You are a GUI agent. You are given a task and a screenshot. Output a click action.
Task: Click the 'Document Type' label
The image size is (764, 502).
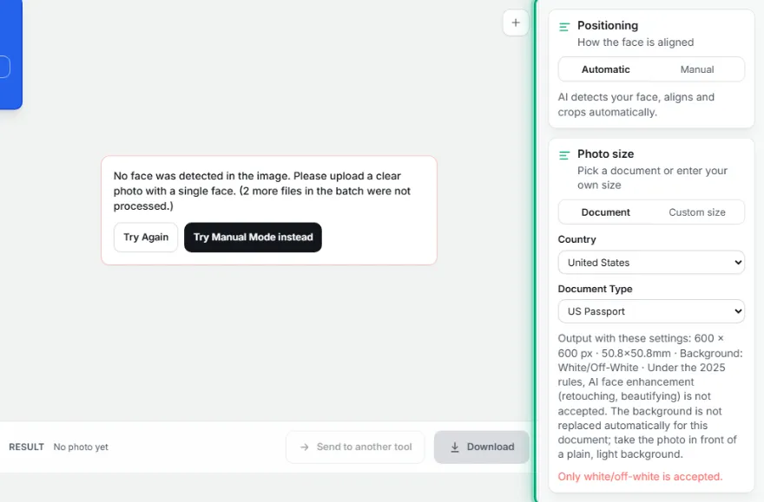click(595, 289)
